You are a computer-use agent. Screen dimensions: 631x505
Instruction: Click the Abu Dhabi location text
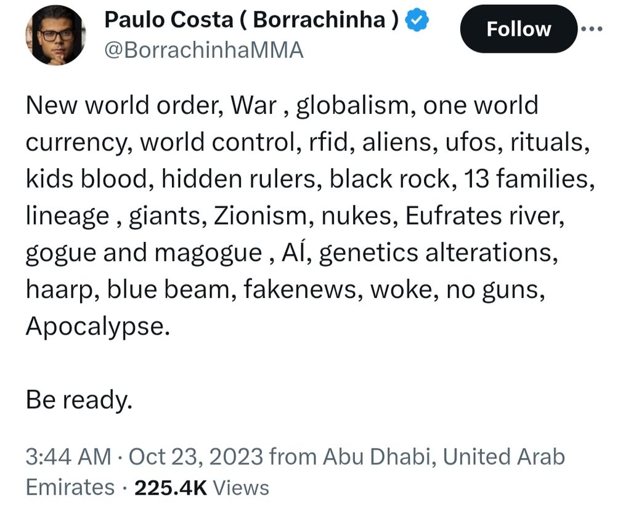[x=378, y=457]
